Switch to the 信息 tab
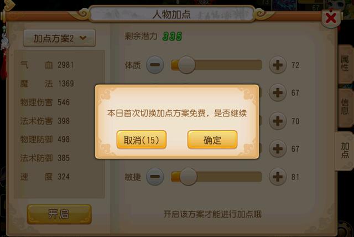Viewport: 354px width, 237px height. click(x=345, y=107)
